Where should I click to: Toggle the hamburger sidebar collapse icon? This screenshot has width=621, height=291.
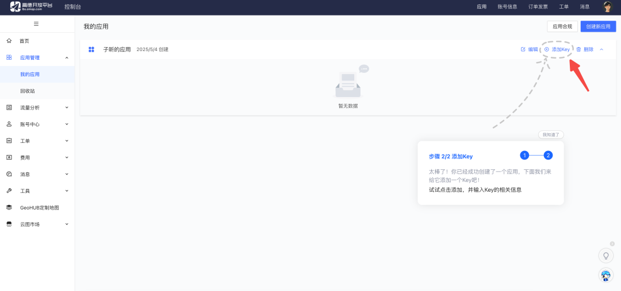(x=36, y=24)
